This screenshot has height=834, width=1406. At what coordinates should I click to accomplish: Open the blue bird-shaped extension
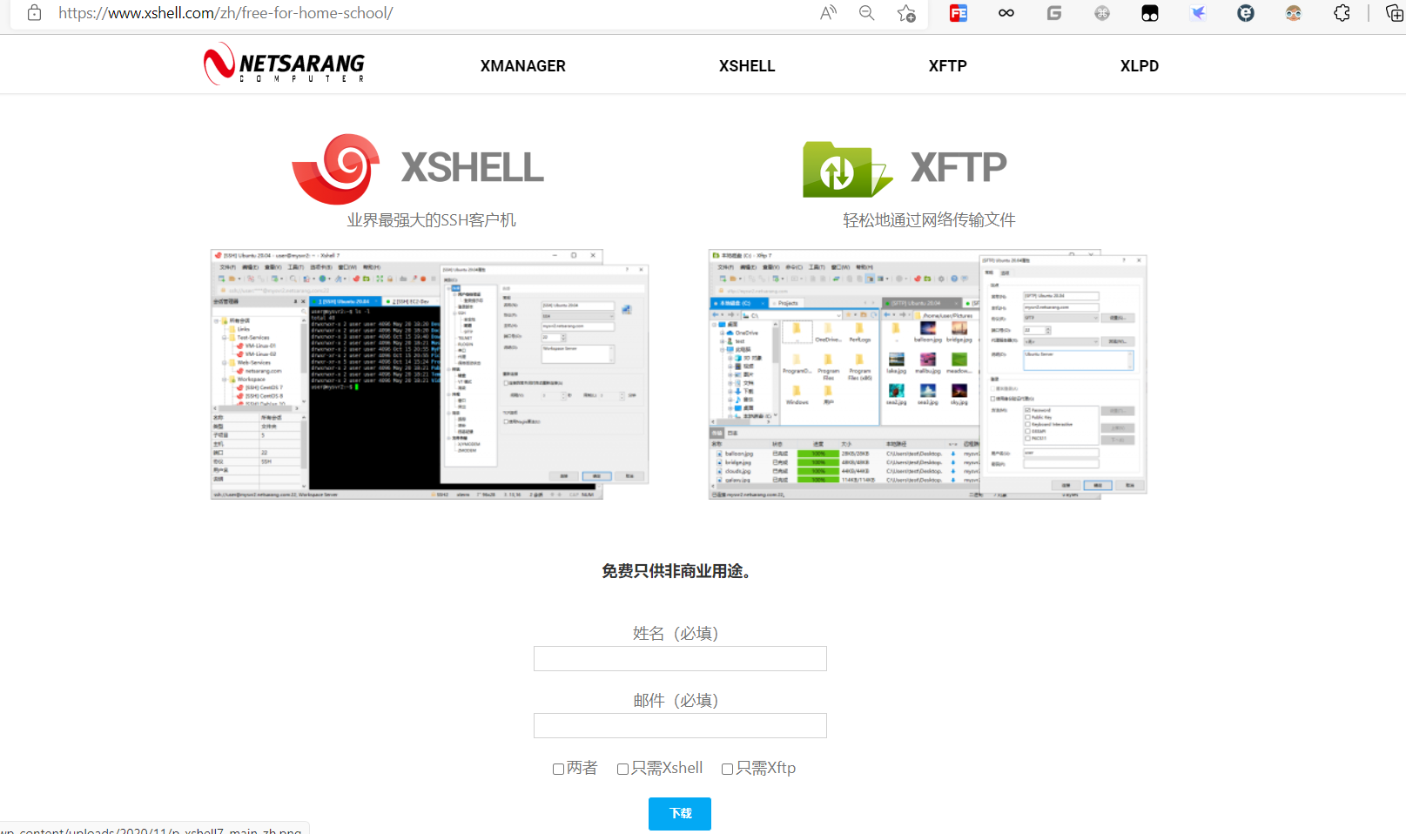1198,13
